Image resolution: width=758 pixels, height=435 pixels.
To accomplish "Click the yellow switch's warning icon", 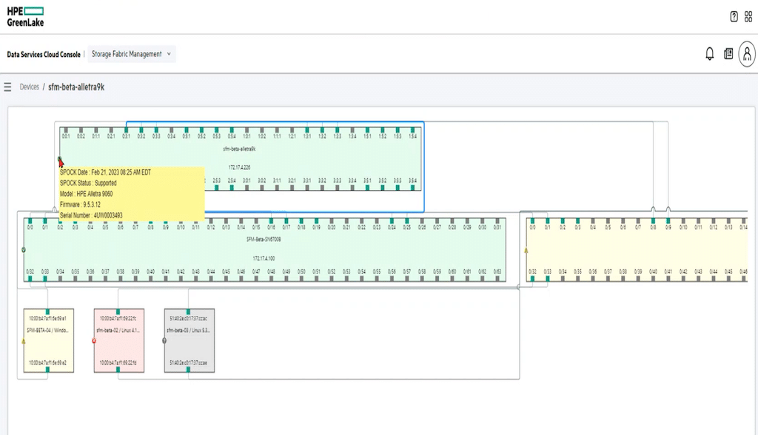I will coord(526,250).
